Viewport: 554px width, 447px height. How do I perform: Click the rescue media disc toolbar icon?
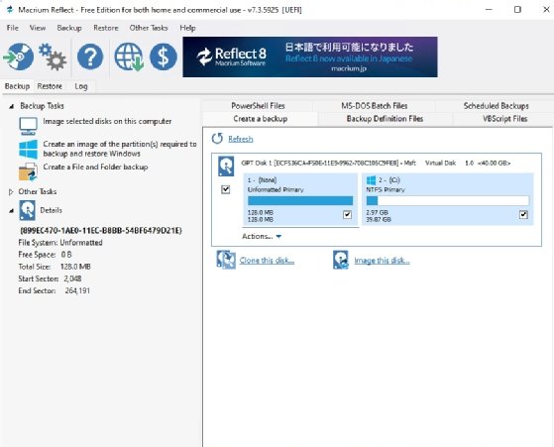[19, 56]
